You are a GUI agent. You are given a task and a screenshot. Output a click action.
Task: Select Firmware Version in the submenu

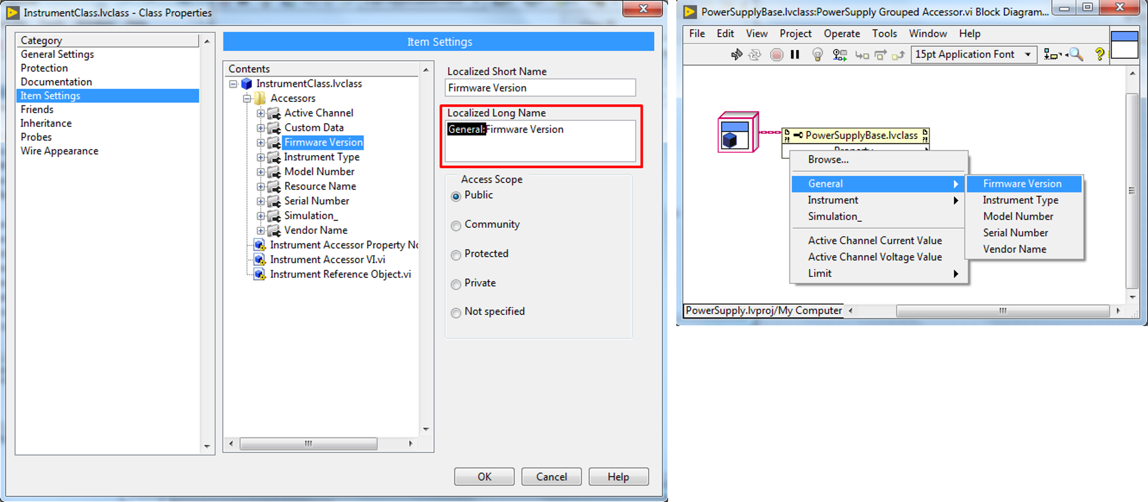pyautogui.click(x=1024, y=184)
